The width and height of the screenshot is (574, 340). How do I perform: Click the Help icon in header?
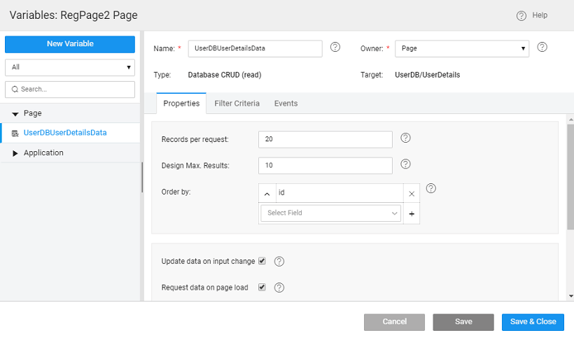coord(521,15)
